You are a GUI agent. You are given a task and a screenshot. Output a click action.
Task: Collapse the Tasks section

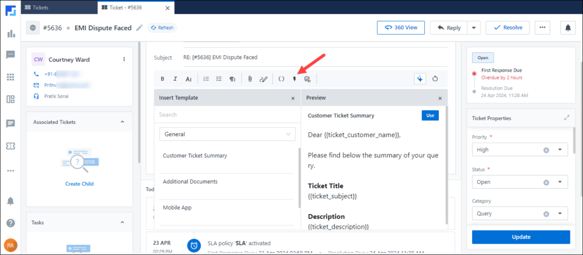(122, 223)
